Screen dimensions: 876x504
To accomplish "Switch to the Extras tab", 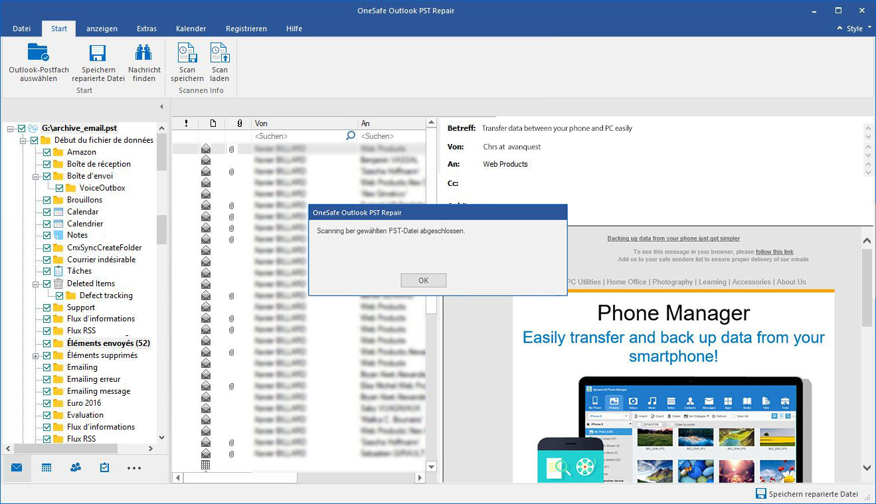I will (x=147, y=29).
